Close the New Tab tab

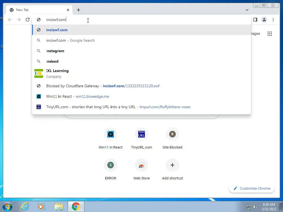(x=68, y=10)
